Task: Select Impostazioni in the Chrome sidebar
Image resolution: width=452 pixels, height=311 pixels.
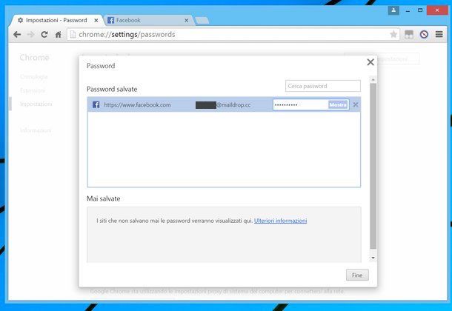Action: (36, 104)
